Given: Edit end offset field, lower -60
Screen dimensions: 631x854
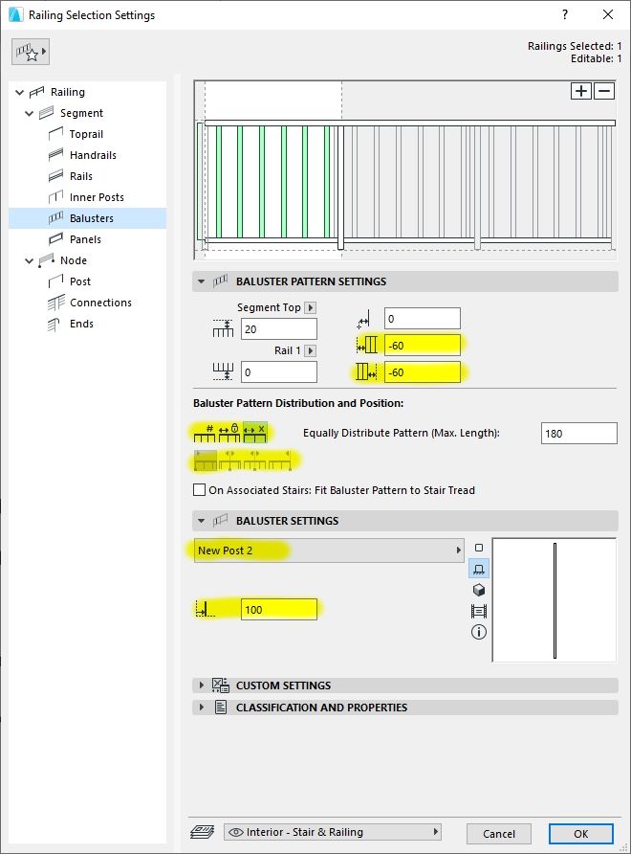Looking at the screenshot, I should (x=423, y=372).
